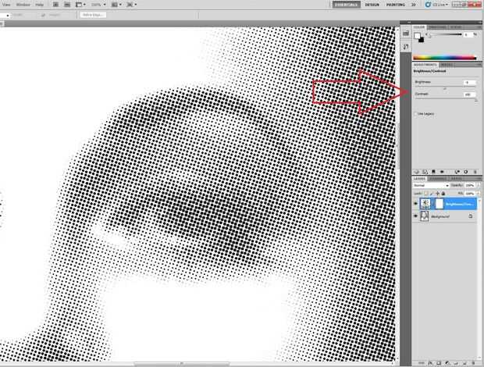Screen dimensions: 484x367
Task: Open the Help menu
Action: [40, 5]
